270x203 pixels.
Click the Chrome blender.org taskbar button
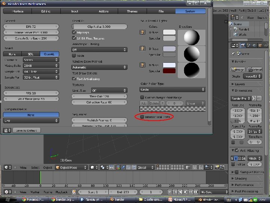pyautogui.click(x=63, y=199)
